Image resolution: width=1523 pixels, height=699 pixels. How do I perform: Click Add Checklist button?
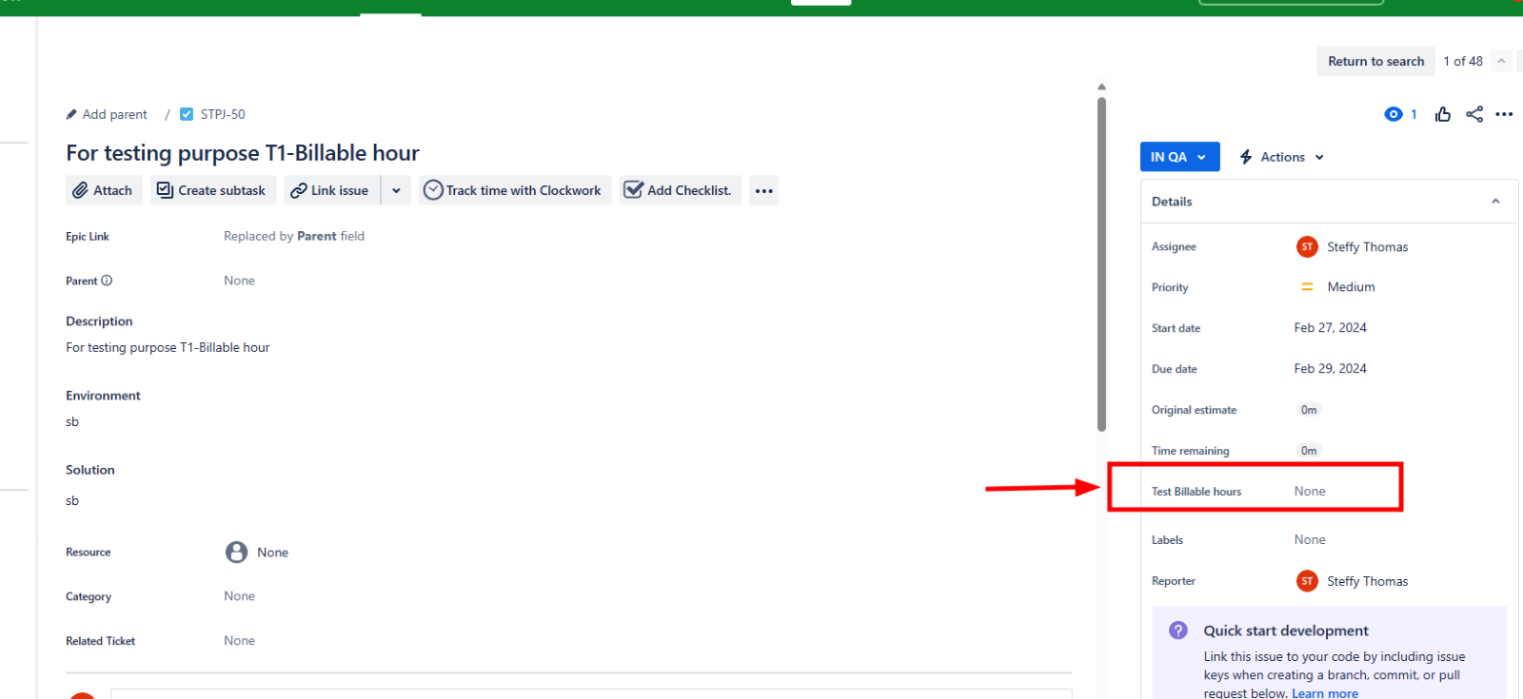pyautogui.click(x=680, y=190)
